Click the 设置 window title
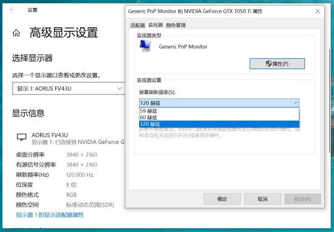This screenshot has width=334, height=232. pyautogui.click(x=33, y=10)
